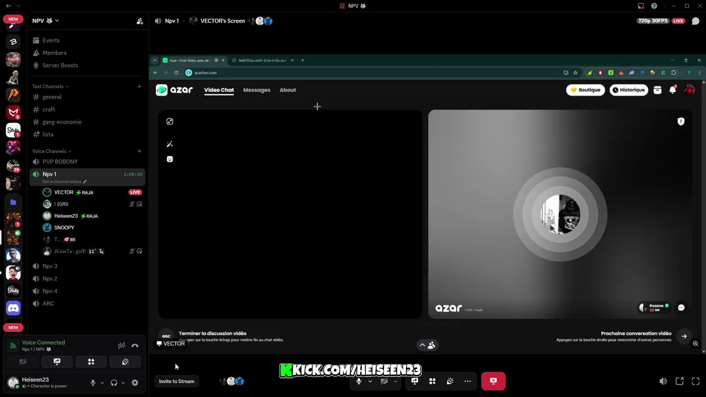Create a channel with Voice Channels plus
This screenshot has width=706, height=397.
(139, 151)
